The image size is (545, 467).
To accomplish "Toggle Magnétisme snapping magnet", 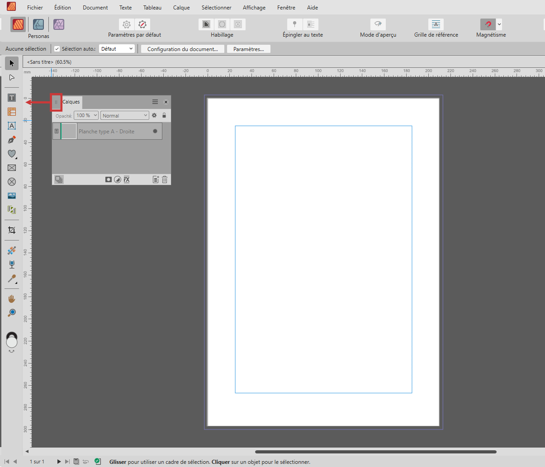I will 488,24.
